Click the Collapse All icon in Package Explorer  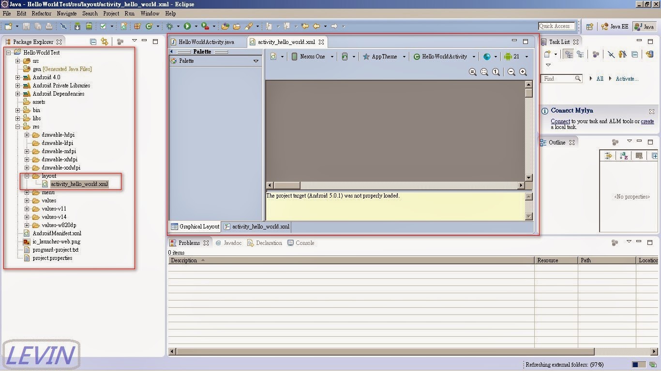pyautogui.click(x=93, y=42)
